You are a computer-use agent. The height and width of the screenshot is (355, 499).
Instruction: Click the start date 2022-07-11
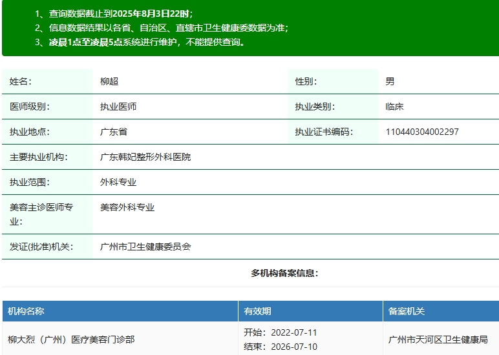(x=293, y=332)
